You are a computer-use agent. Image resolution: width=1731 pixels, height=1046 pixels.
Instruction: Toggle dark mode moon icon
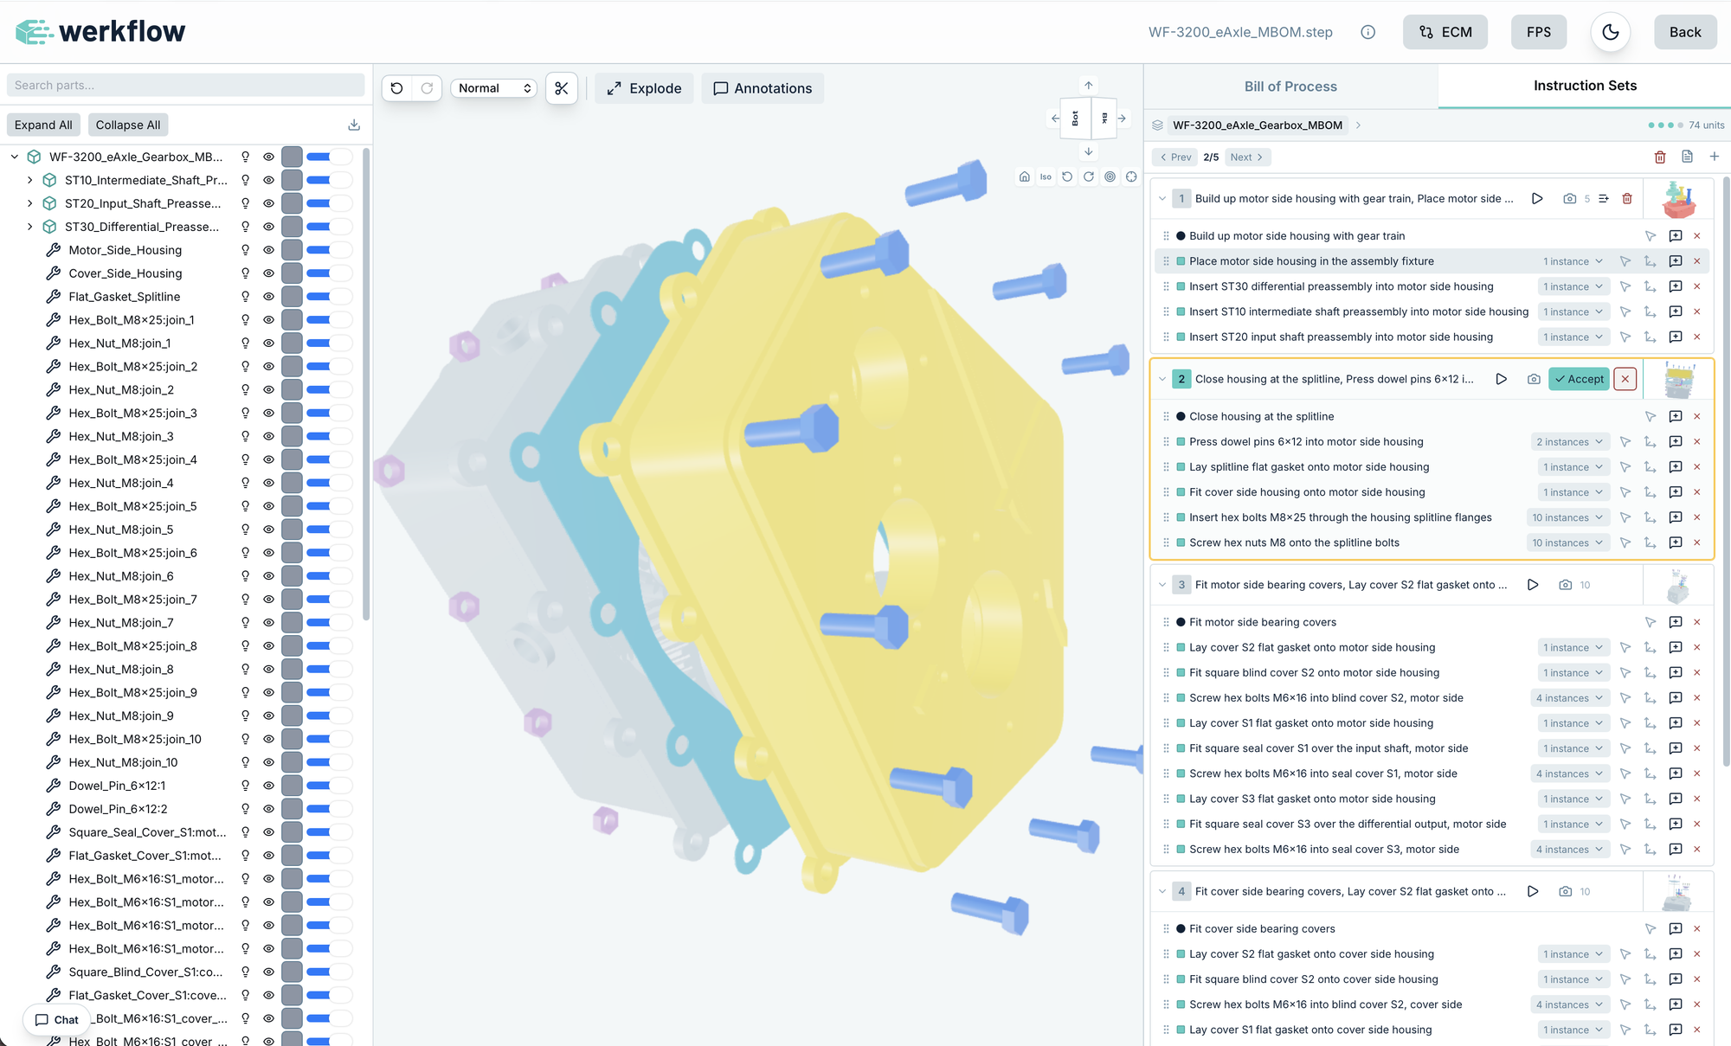tap(1611, 32)
